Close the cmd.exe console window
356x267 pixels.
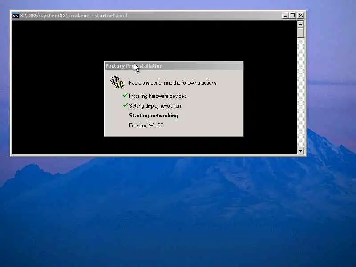[x=301, y=16]
